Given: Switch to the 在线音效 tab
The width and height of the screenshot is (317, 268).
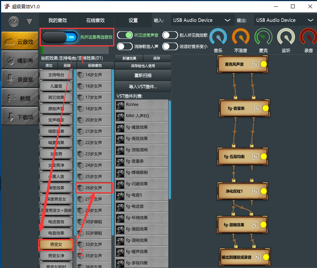Looking at the screenshot, I should coord(95,20).
